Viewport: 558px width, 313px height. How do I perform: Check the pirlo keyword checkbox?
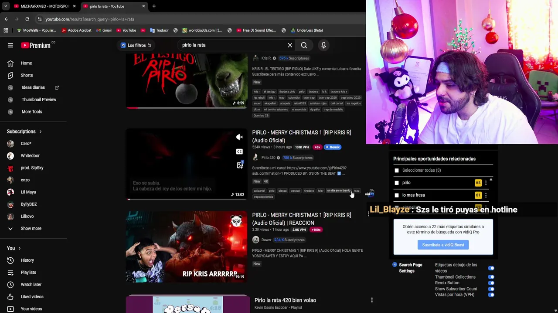coord(397,183)
